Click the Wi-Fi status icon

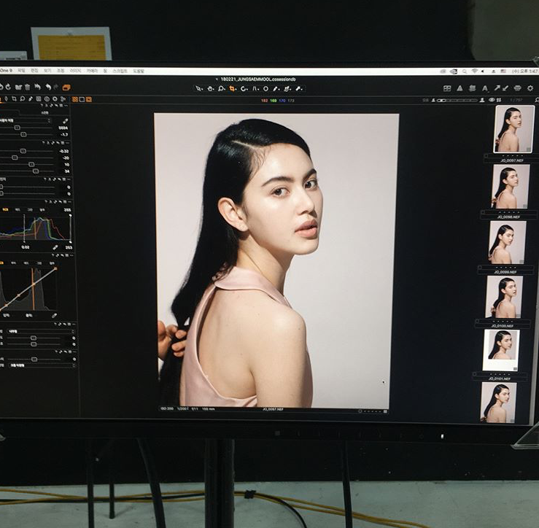click(475, 71)
